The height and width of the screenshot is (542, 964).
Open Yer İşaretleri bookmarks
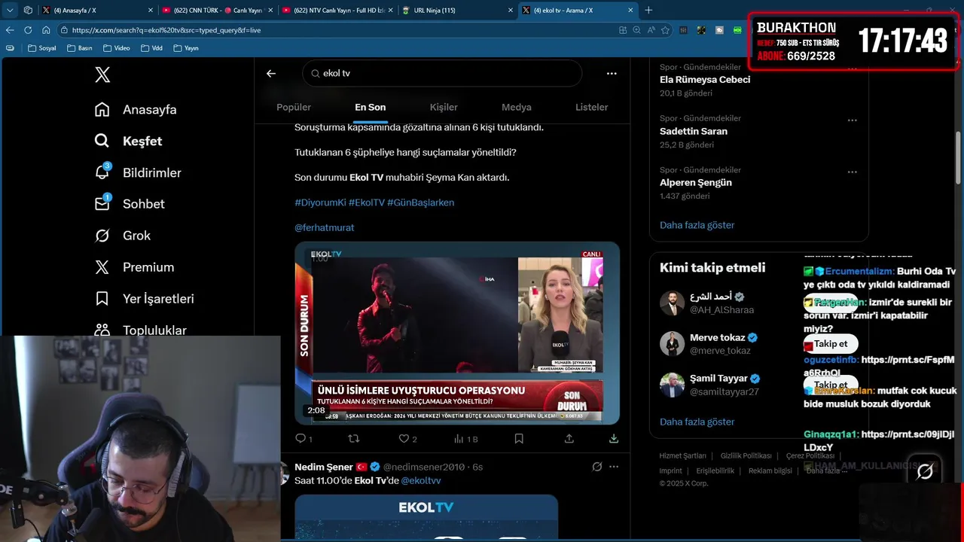(144, 299)
